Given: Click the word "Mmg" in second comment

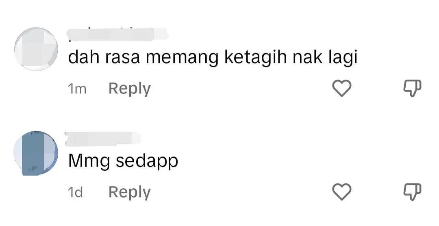Looking at the screenshot, I should pyautogui.click(x=89, y=162).
